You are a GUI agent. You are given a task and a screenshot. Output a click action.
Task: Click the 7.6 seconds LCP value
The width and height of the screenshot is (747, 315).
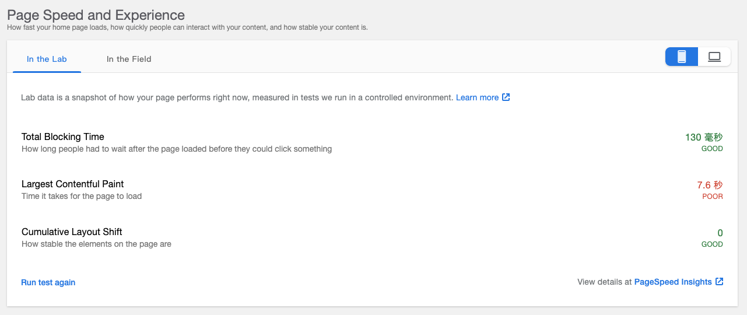(710, 185)
